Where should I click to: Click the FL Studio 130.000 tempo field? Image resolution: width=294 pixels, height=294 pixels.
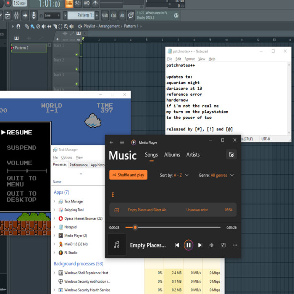pyautogui.click(x=19, y=3)
